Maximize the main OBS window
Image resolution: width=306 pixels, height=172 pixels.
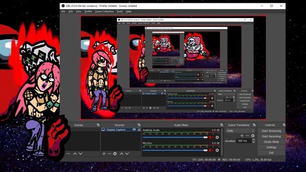[272, 6]
